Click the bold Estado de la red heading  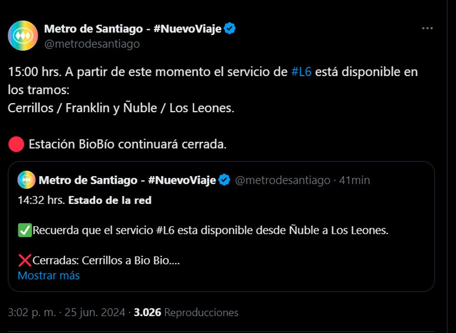(110, 200)
